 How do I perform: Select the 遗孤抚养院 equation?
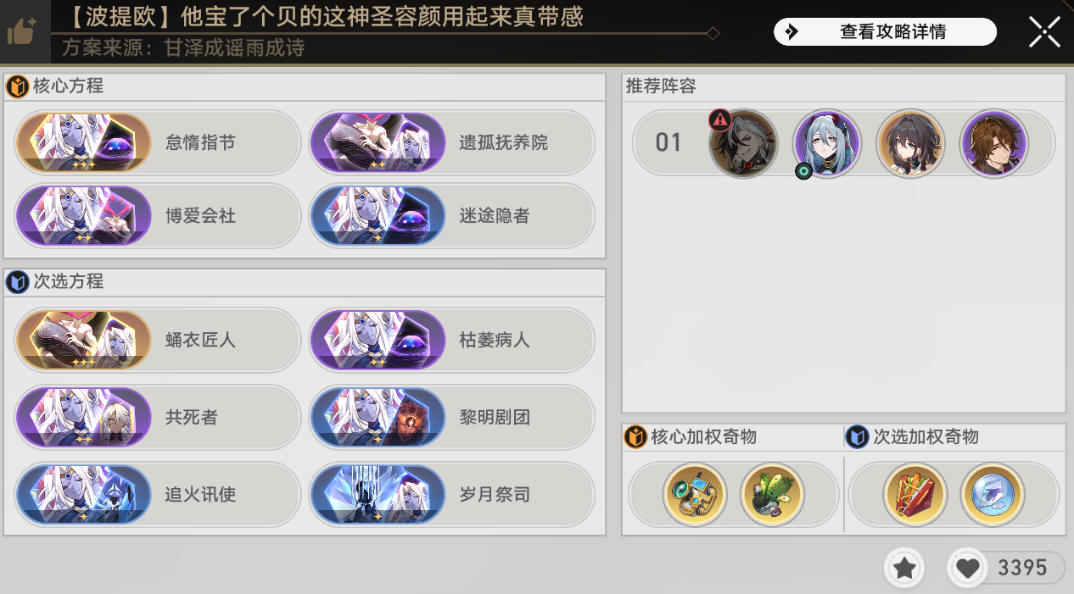pyautogui.click(x=451, y=142)
